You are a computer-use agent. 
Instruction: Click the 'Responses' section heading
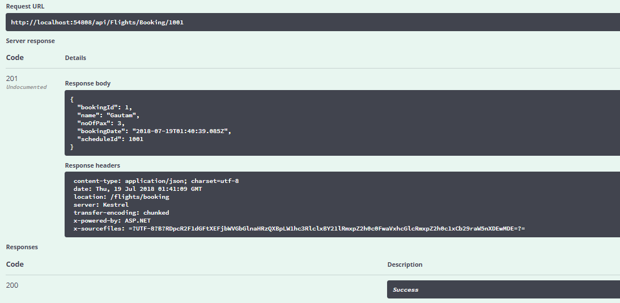tap(22, 247)
